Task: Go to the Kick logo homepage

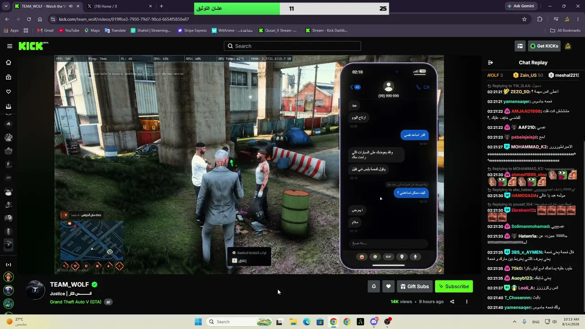Action: (33, 46)
